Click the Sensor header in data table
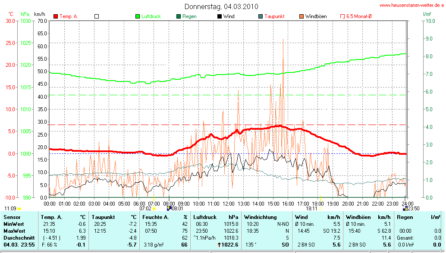 12,217
